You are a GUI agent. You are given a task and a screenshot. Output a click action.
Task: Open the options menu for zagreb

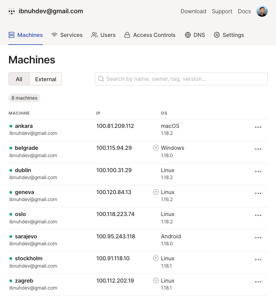click(258, 282)
